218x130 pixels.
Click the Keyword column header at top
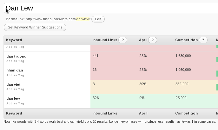[14, 40]
